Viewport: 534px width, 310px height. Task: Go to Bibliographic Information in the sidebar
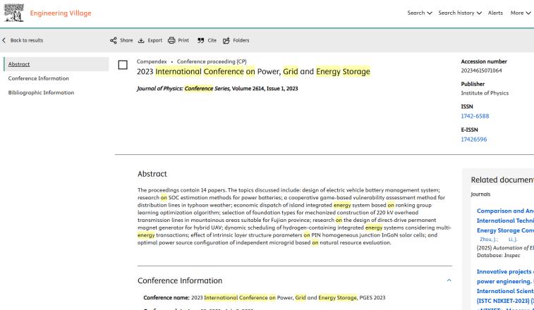41,92
